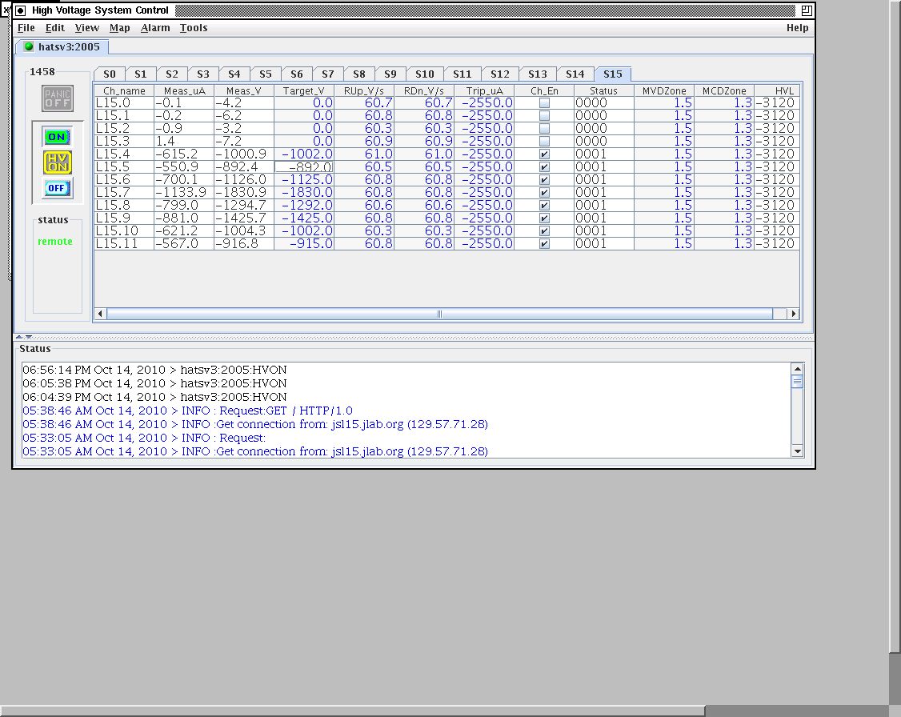Enable channel L15.0 checkbox
This screenshot has height=717, width=901.
(x=544, y=103)
